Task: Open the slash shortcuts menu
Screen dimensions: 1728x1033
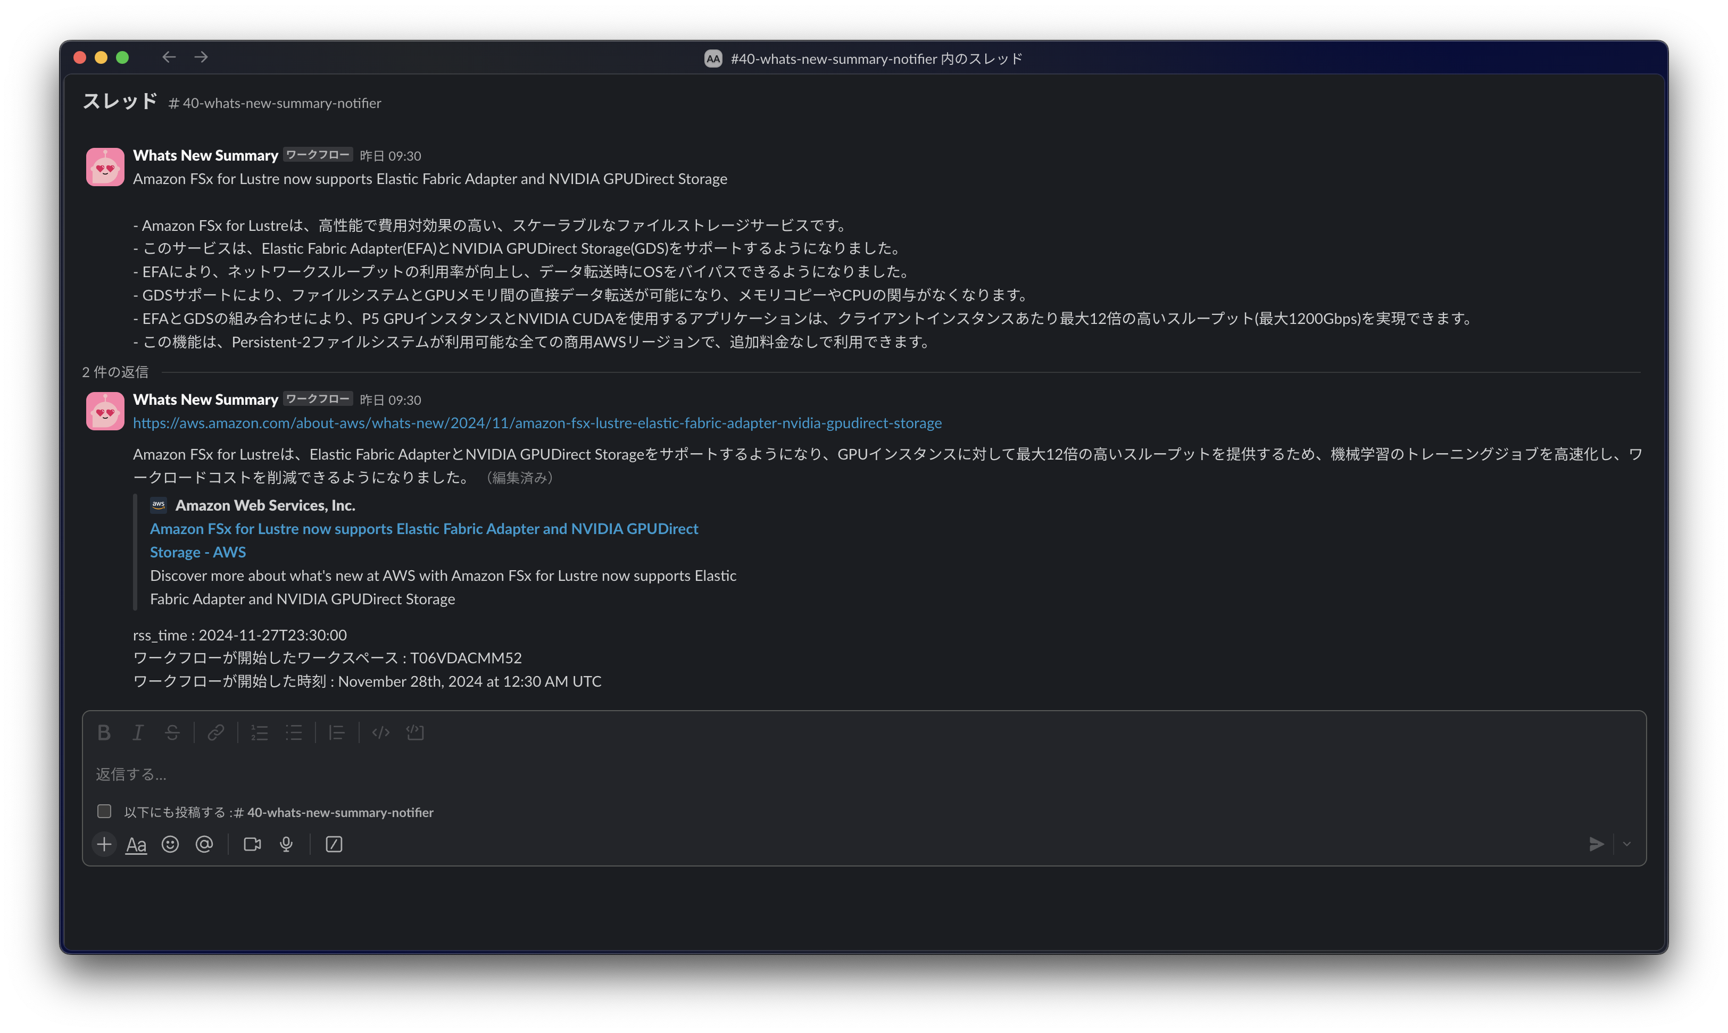Action: 334,844
